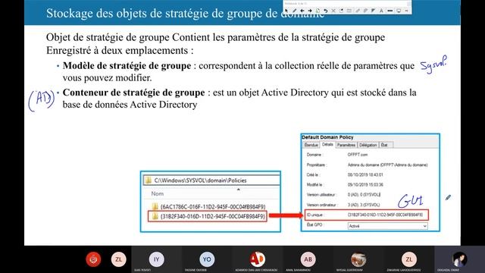Viewport: 485px width, 273px height.
Task: Open the État GPO dropdown showing Activé
Action: coord(387,226)
